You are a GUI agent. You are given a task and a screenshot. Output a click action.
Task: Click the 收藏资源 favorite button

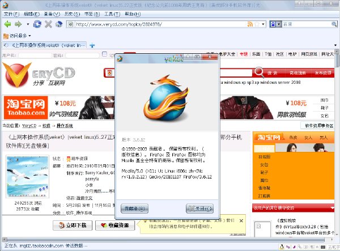coord(115,226)
